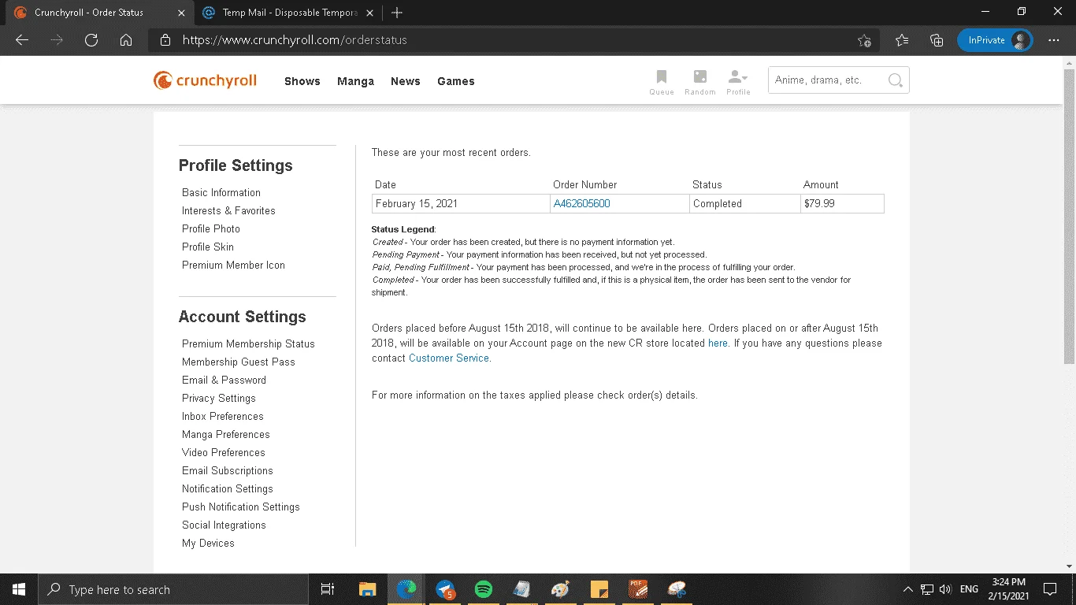Expand the Profile icon menu
The height and width of the screenshot is (605, 1076).
click(x=738, y=81)
